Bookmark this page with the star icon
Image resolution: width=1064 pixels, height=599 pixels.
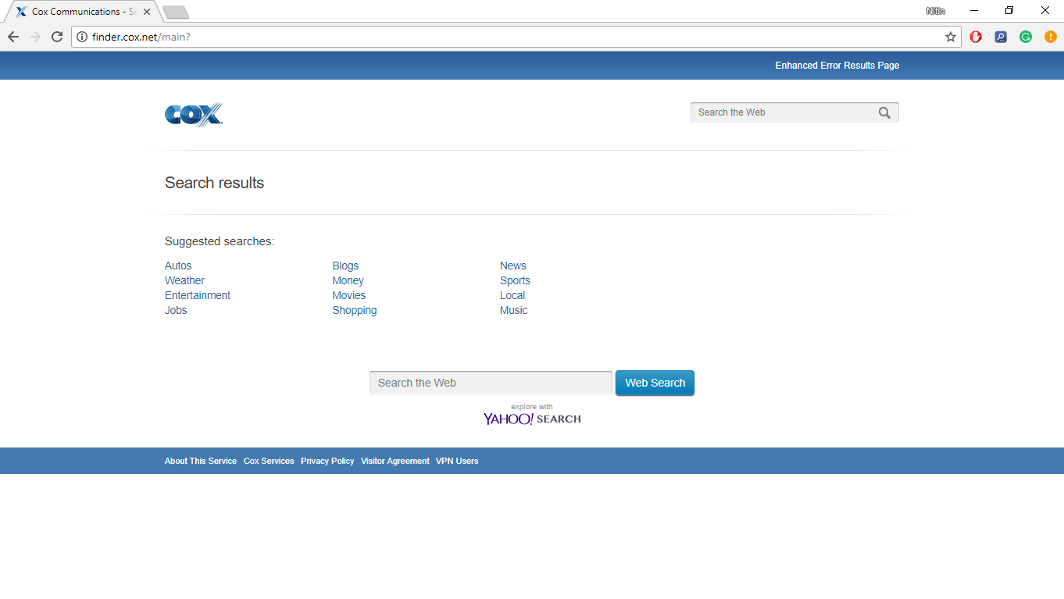point(951,37)
